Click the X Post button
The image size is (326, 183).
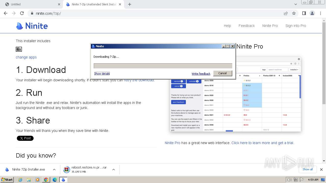pyautogui.click(x=25, y=138)
